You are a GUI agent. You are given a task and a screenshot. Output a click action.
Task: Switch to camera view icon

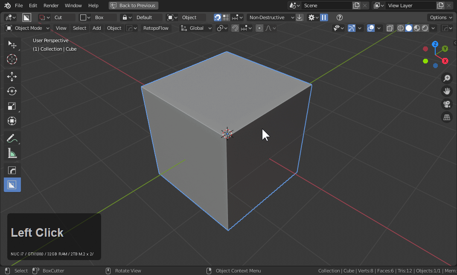[447, 104]
